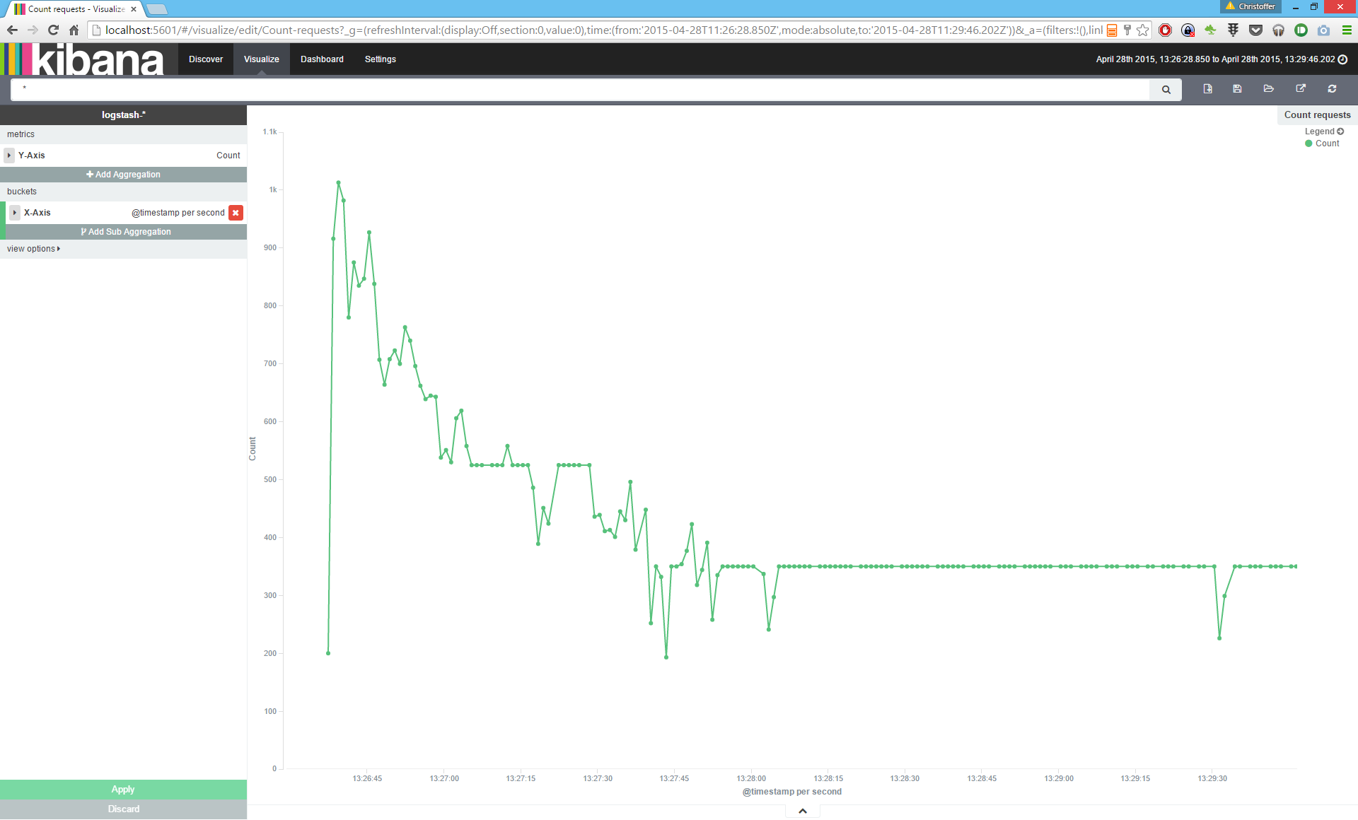1358x820 pixels.
Task: Click the Add Aggregation button
Action: click(x=123, y=175)
